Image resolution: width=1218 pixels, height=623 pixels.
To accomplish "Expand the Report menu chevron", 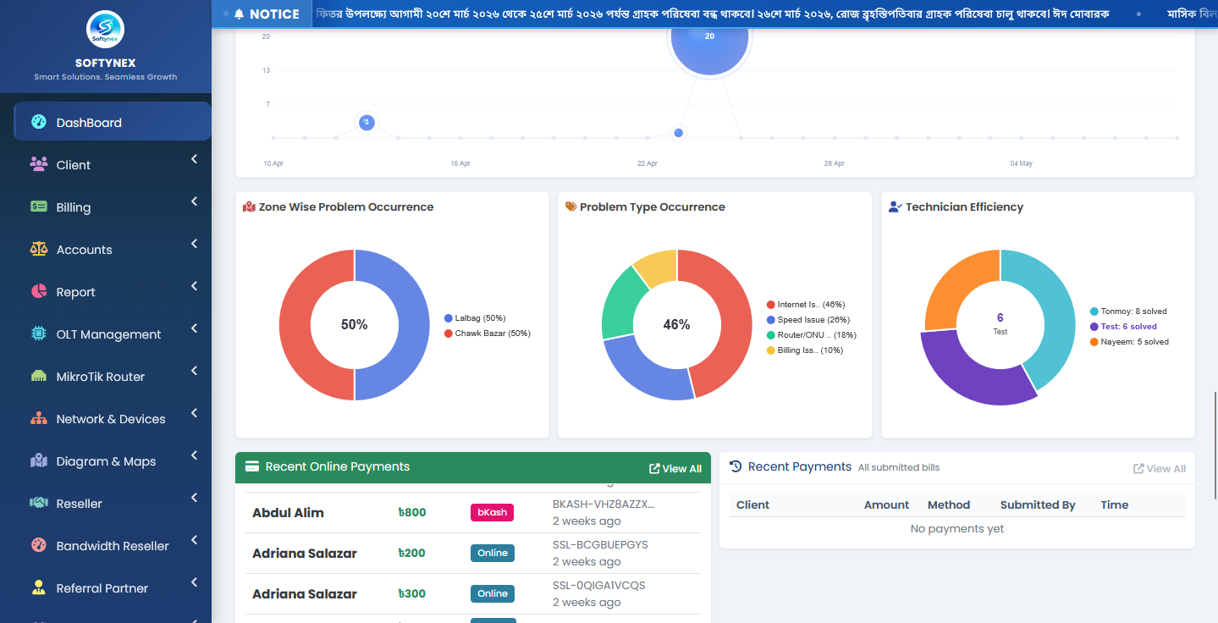I will (x=194, y=286).
